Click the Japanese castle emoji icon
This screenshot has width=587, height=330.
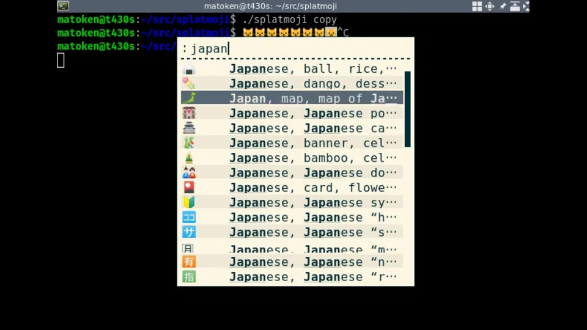click(x=189, y=128)
